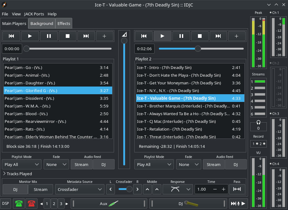The height and width of the screenshot is (210, 288).
Task: Select Pearl Jam - Rearviewmirror track
Action: tap(58, 121)
